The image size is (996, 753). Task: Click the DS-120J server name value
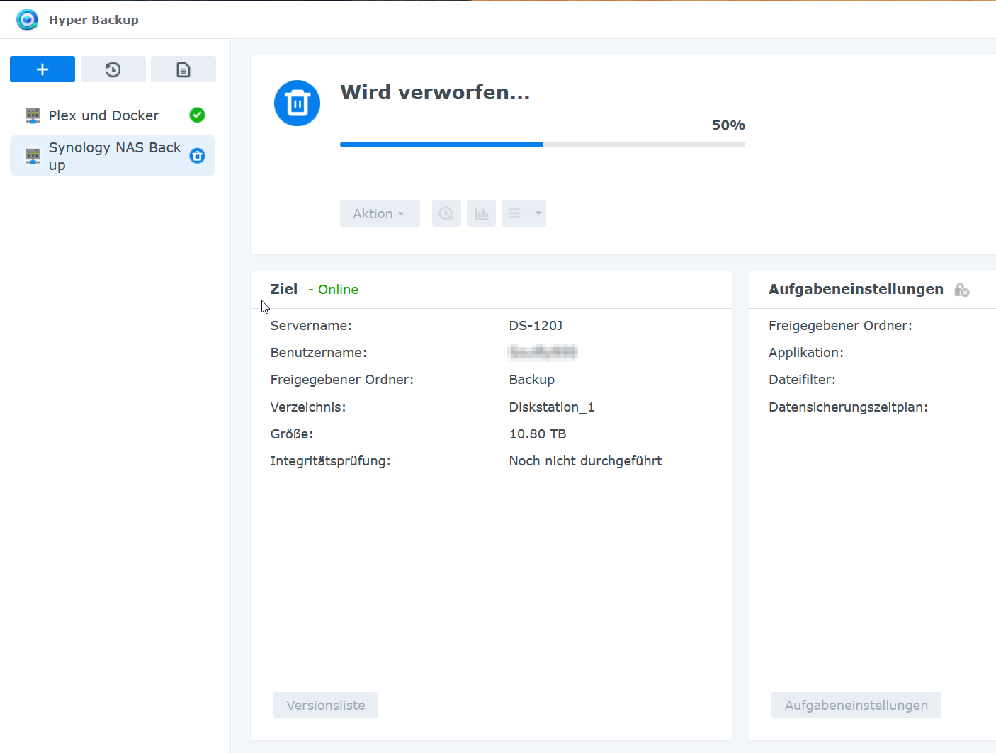tap(536, 326)
